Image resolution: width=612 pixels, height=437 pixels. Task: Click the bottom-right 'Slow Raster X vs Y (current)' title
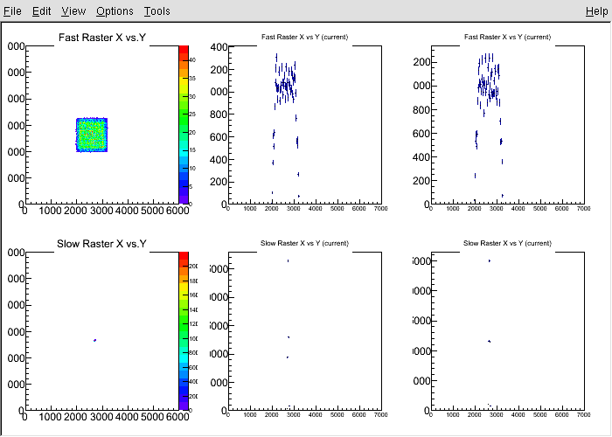(x=507, y=243)
